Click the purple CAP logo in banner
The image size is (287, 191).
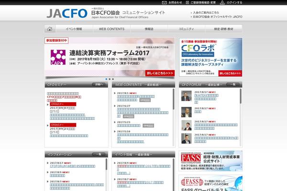58,57
